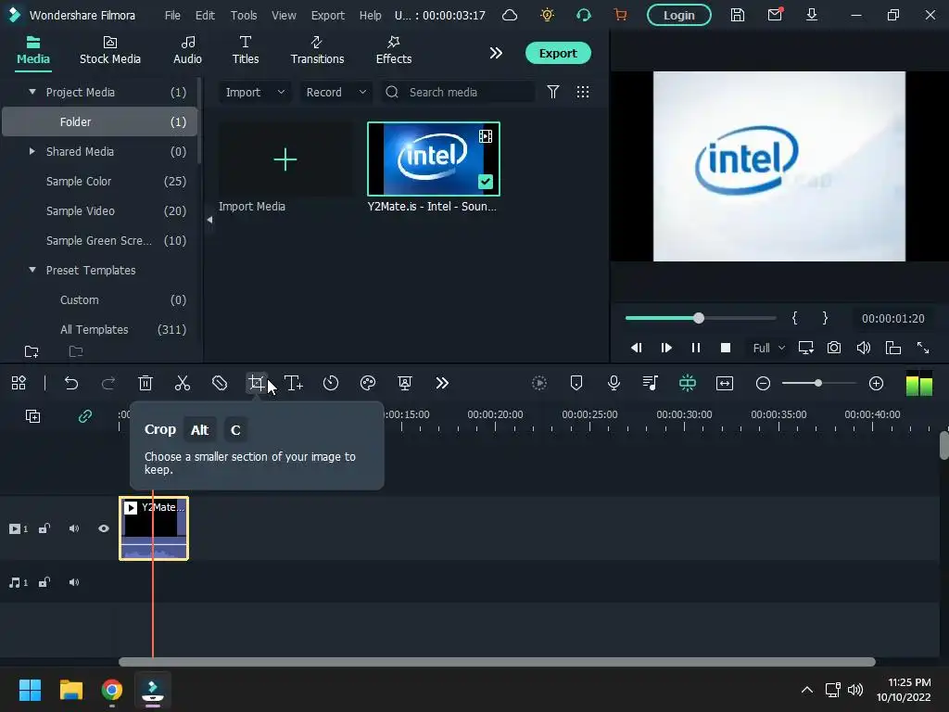The height and width of the screenshot is (712, 949).
Task: Open the Record dropdown
Action: (335, 92)
